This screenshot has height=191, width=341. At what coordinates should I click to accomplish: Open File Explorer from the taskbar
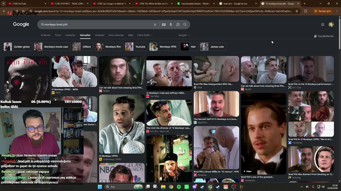[x=163, y=187]
